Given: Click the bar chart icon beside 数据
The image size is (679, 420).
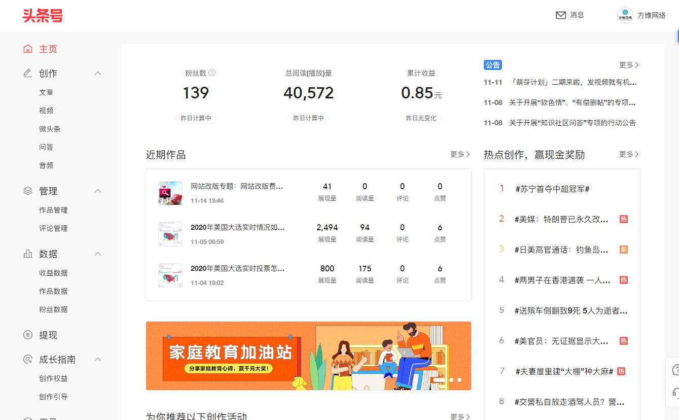Looking at the screenshot, I should (x=28, y=254).
